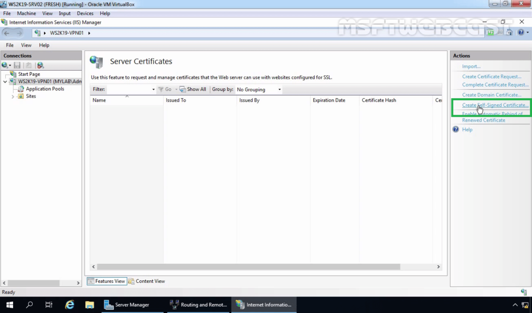Click the Forward navigation arrow in IIS Manager
The height and width of the screenshot is (313, 532).
(19, 33)
